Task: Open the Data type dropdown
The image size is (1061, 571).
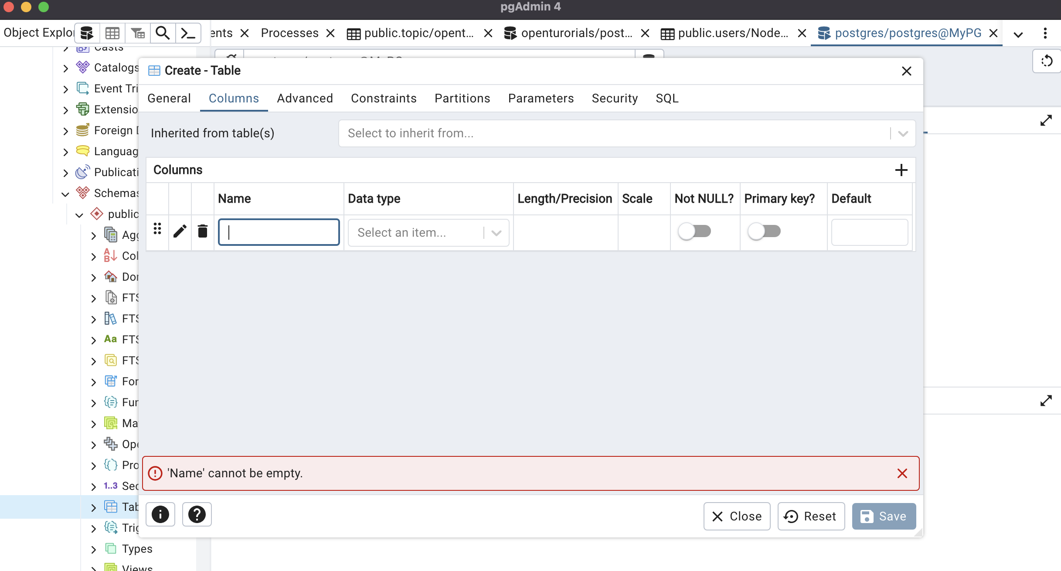Action: click(428, 233)
